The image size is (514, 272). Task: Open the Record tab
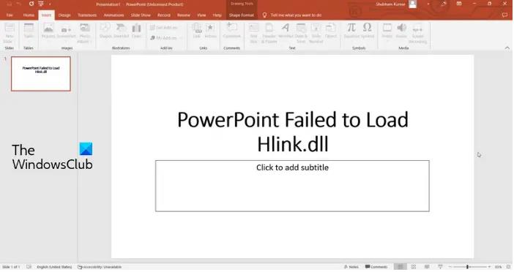[164, 15]
